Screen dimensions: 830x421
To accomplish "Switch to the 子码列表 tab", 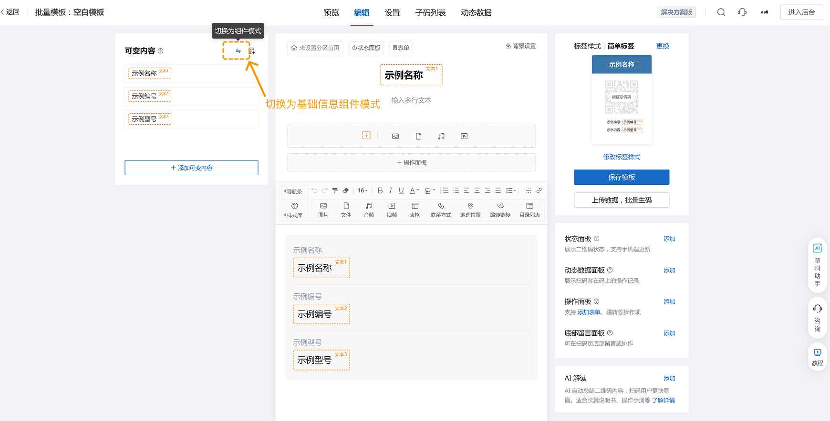I will (430, 13).
